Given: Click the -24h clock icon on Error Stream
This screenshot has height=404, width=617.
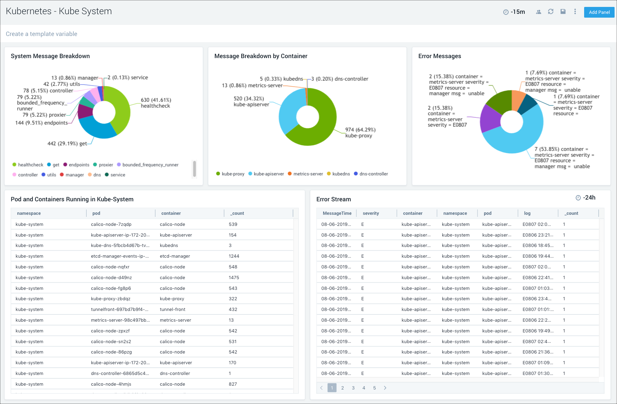Looking at the screenshot, I should click(578, 198).
